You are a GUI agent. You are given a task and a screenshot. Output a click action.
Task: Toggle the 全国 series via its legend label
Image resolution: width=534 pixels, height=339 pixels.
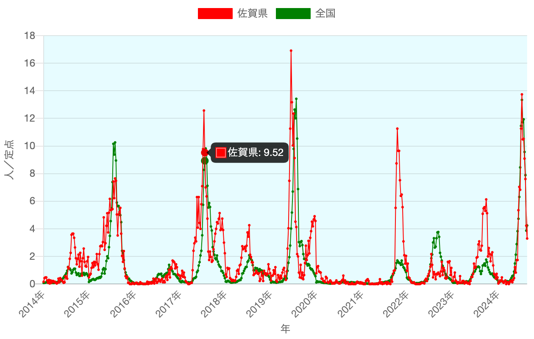(x=325, y=14)
